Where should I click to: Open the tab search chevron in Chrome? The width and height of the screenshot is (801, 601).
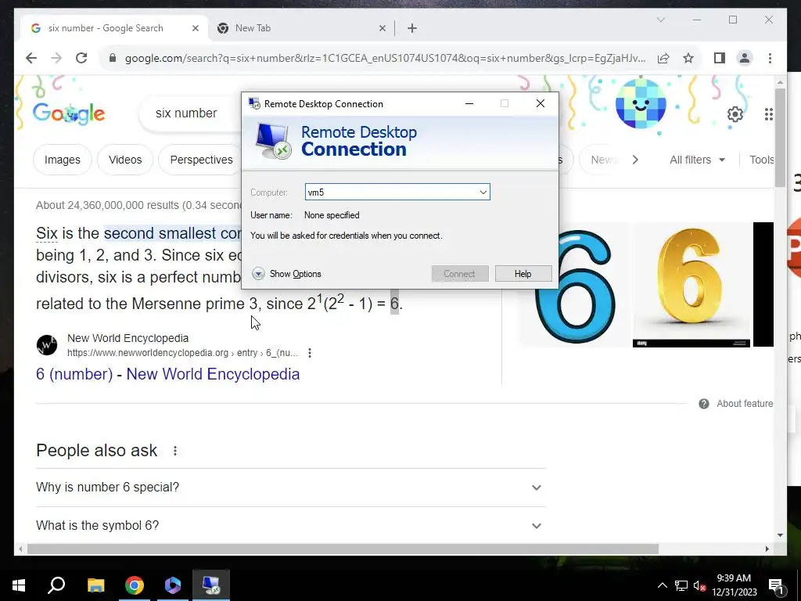(x=660, y=20)
